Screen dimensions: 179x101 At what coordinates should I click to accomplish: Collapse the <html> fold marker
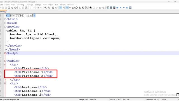pyautogui.click(x=5, y=19)
